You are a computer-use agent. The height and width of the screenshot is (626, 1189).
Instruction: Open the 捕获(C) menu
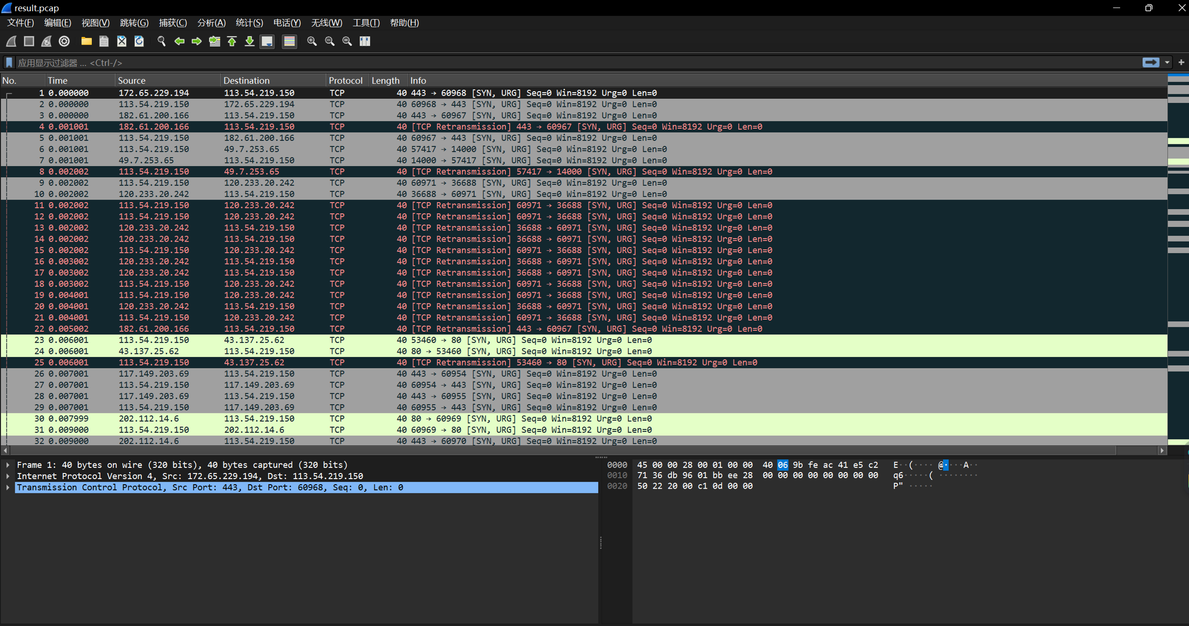(x=172, y=23)
